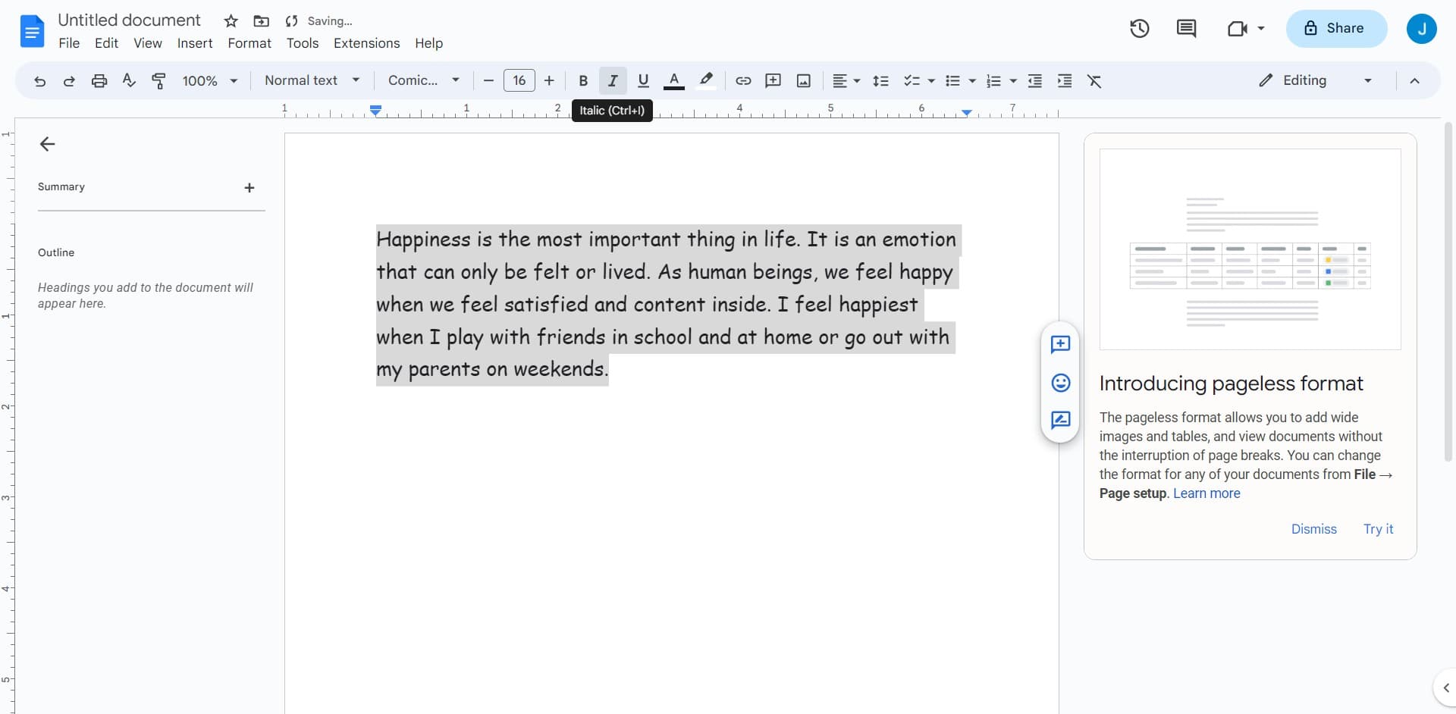
Task: Open the Font family dropdown
Action: (x=422, y=80)
